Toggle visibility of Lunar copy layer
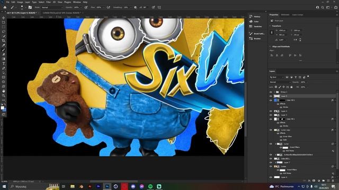Image resolution: width=339 pixels, height=190 pixels. 271,130
